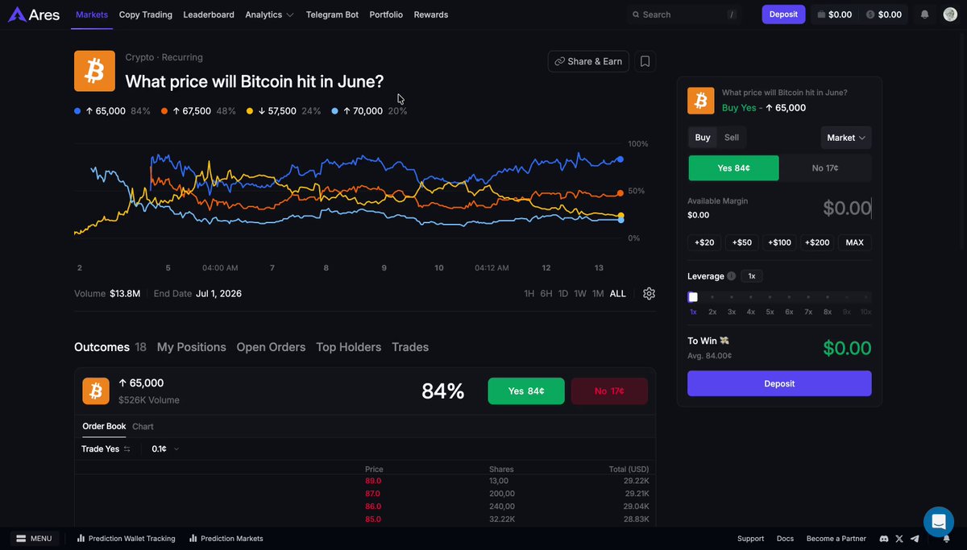Click Share & Earn

tap(588, 61)
